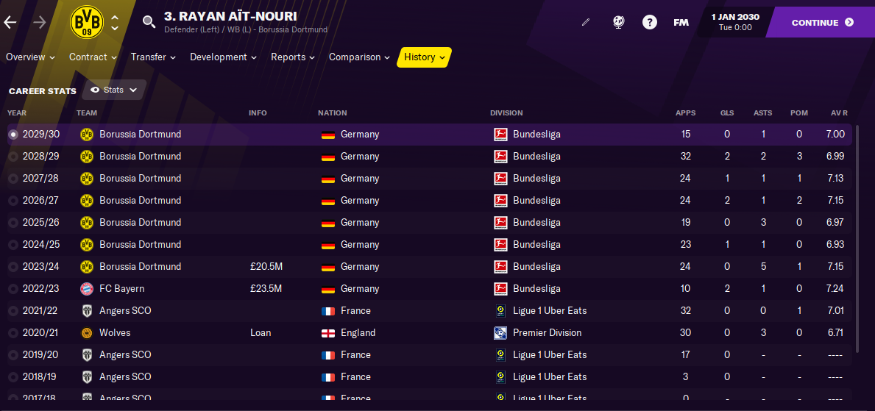
Task: Click the Borussia Dortmund club badge
Action: pyautogui.click(x=87, y=22)
